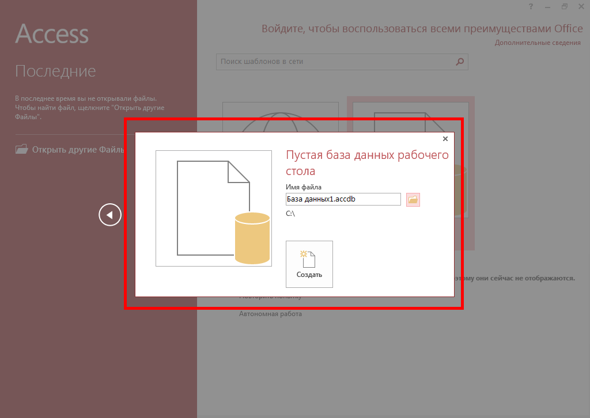Close the blank desktop database dialog
Viewport: 590px width, 418px height.
445,139
